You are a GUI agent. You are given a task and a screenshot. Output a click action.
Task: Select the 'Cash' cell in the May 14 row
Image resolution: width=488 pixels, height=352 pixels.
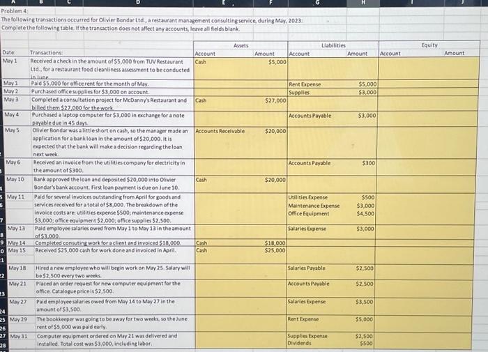tap(201, 243)
